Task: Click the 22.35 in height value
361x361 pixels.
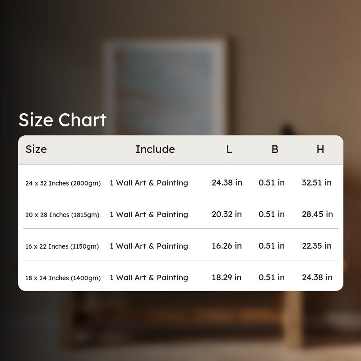Action: click(317, 245)
